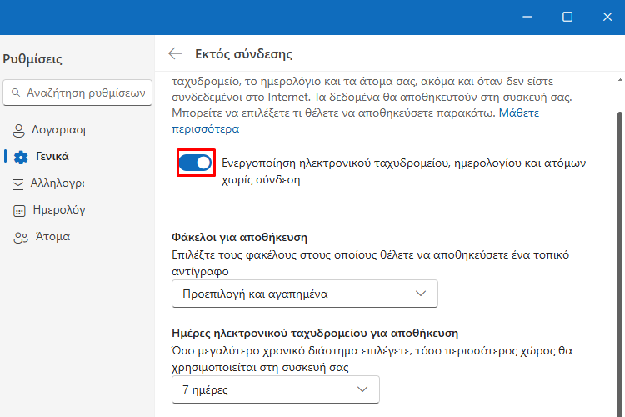Click the Άτομα people icon

(21, 238)
